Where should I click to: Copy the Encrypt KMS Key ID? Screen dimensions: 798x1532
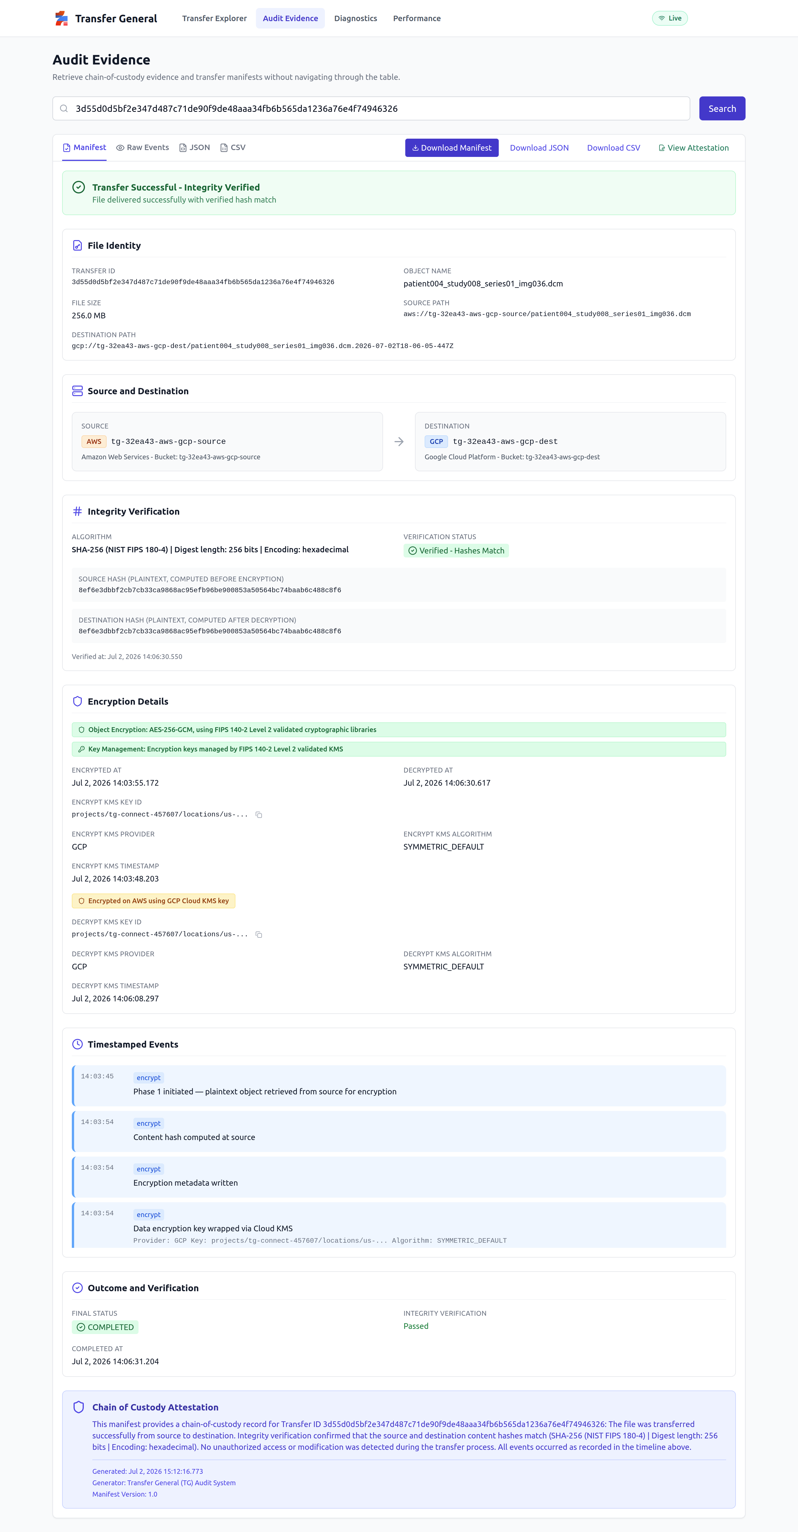(x=258, y=815)
